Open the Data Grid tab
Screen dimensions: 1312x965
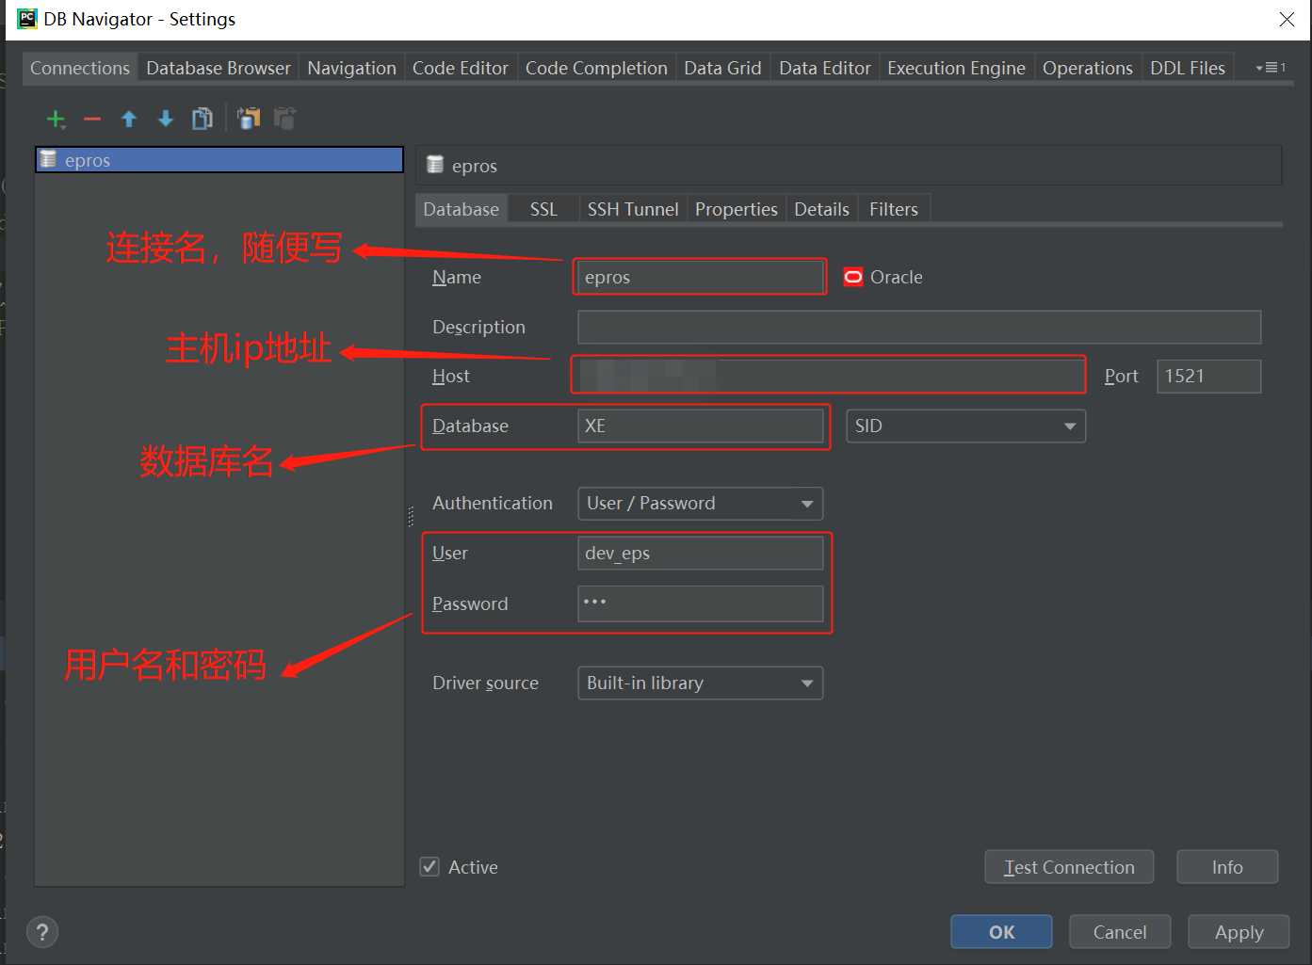(x=722, y=68)
